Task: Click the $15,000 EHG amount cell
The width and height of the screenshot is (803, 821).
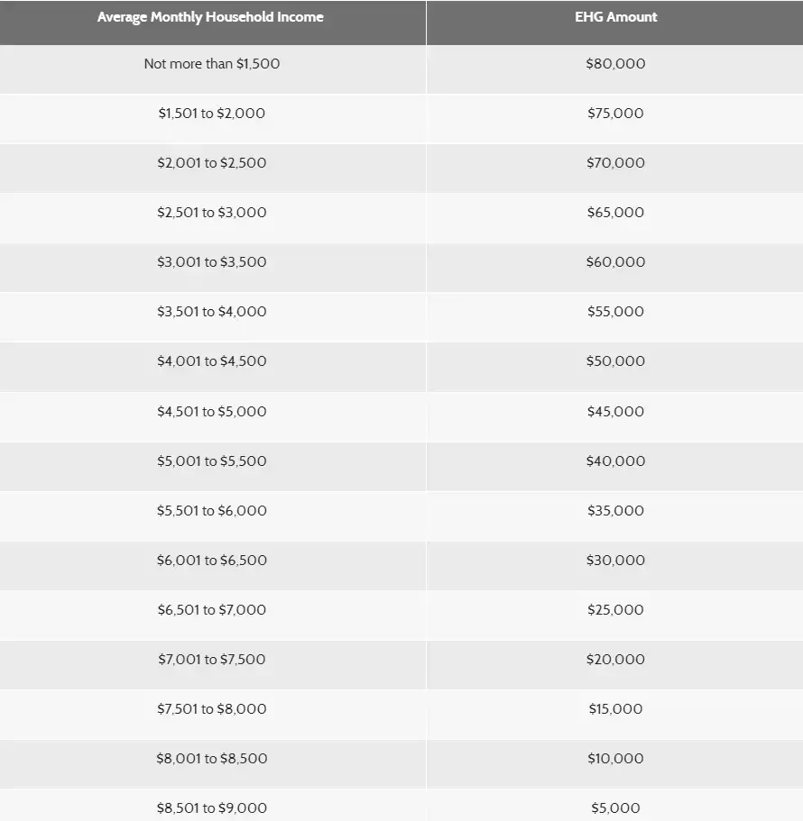Action: pos(615,709)
